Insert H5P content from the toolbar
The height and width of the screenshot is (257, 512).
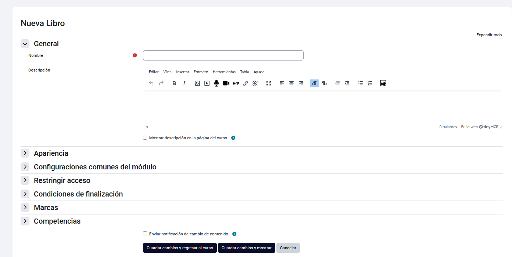pyautogui.click(x=236, y=83)
